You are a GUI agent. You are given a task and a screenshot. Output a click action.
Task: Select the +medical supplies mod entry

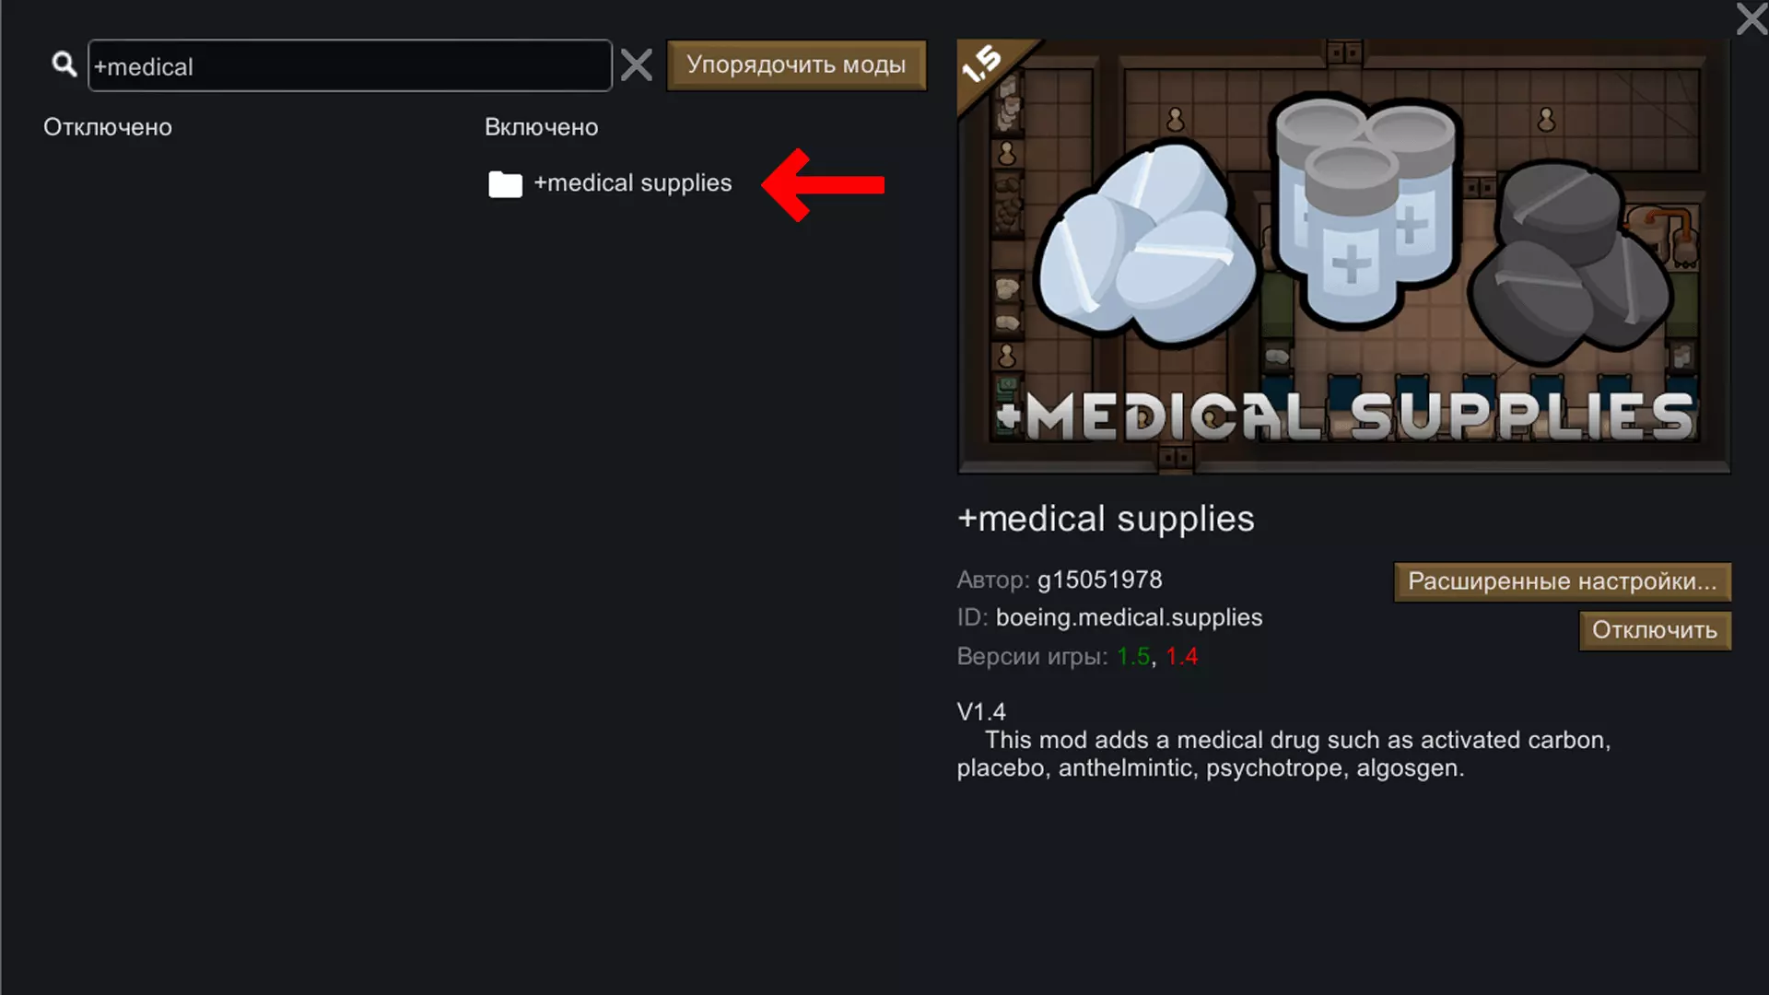click(x=611, y=183)
